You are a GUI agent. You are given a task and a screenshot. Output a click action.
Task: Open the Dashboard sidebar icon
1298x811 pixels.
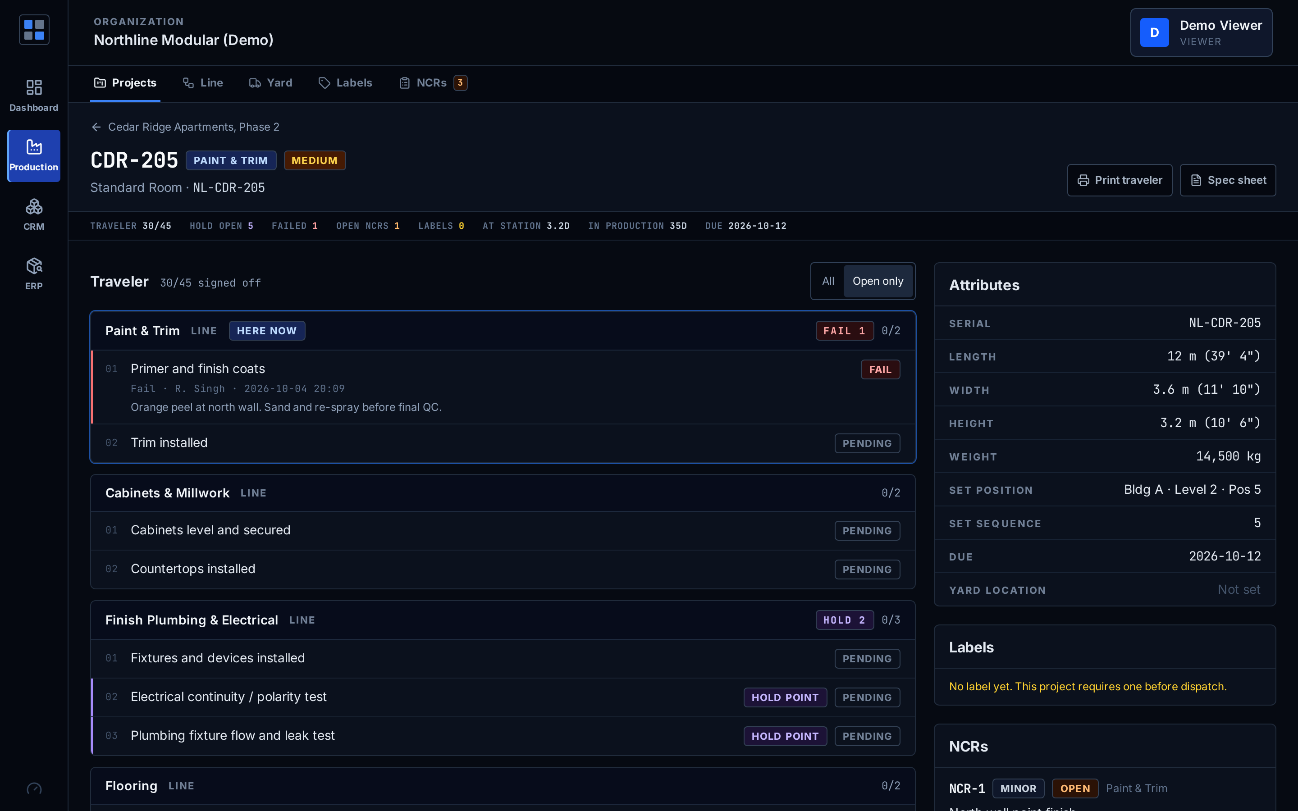pyautogui.click(x=34, y=87)
